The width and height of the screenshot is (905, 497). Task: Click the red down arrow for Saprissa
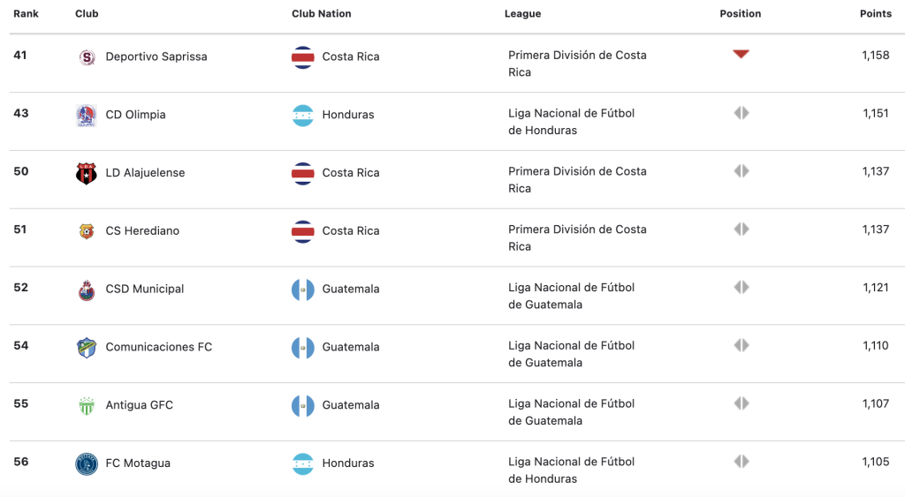point(741,54)
